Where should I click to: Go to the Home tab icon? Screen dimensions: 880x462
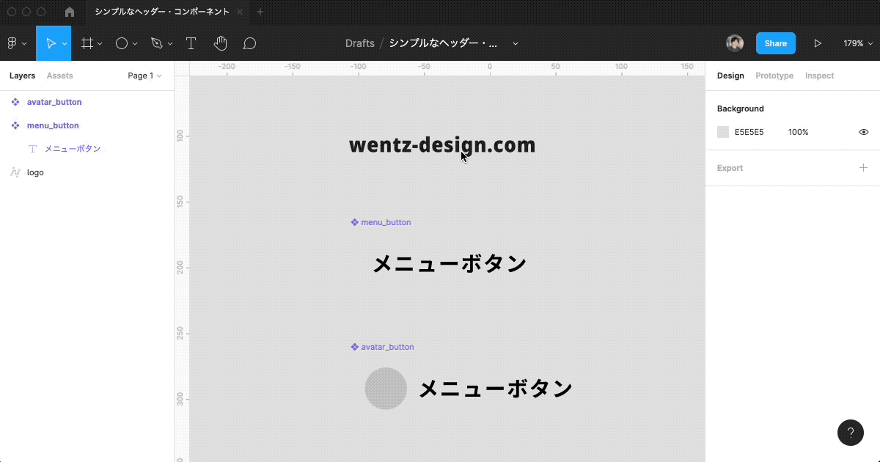(x=70, y=12)
